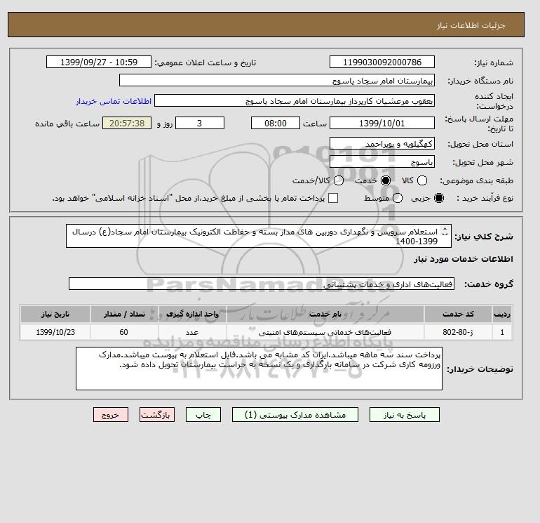This screenshot has height=523, width=540.
Task: Click service code cell ژ-80-802
Action: click(458, 332)
